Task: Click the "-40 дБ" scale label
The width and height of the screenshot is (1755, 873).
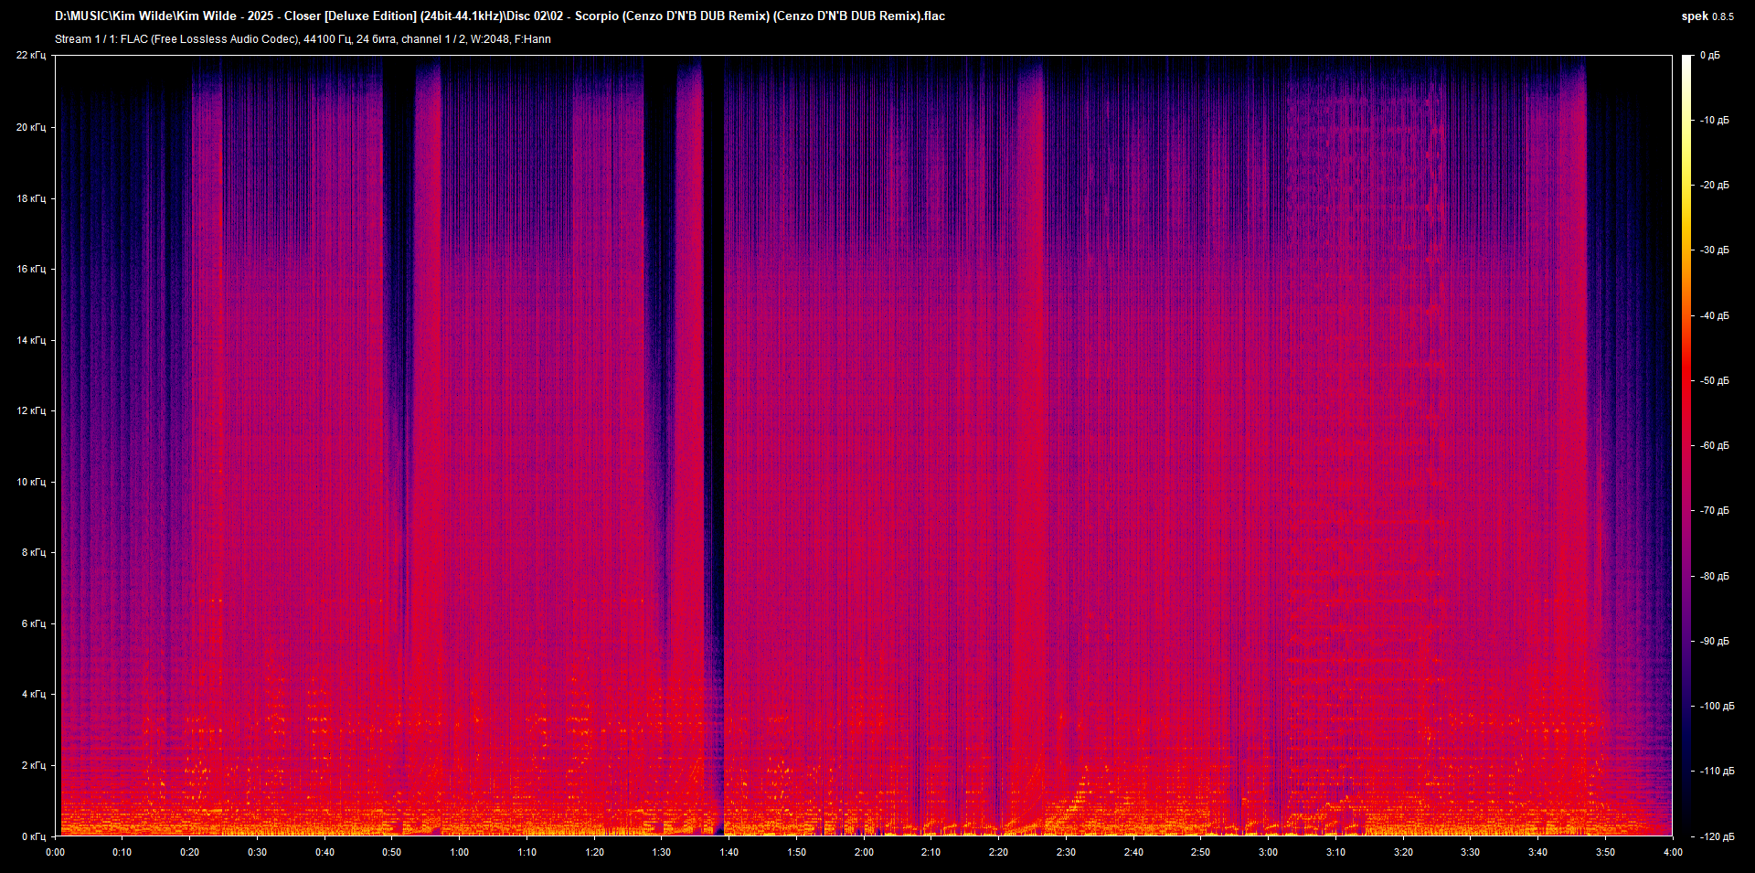Action: coord(1713,316)
